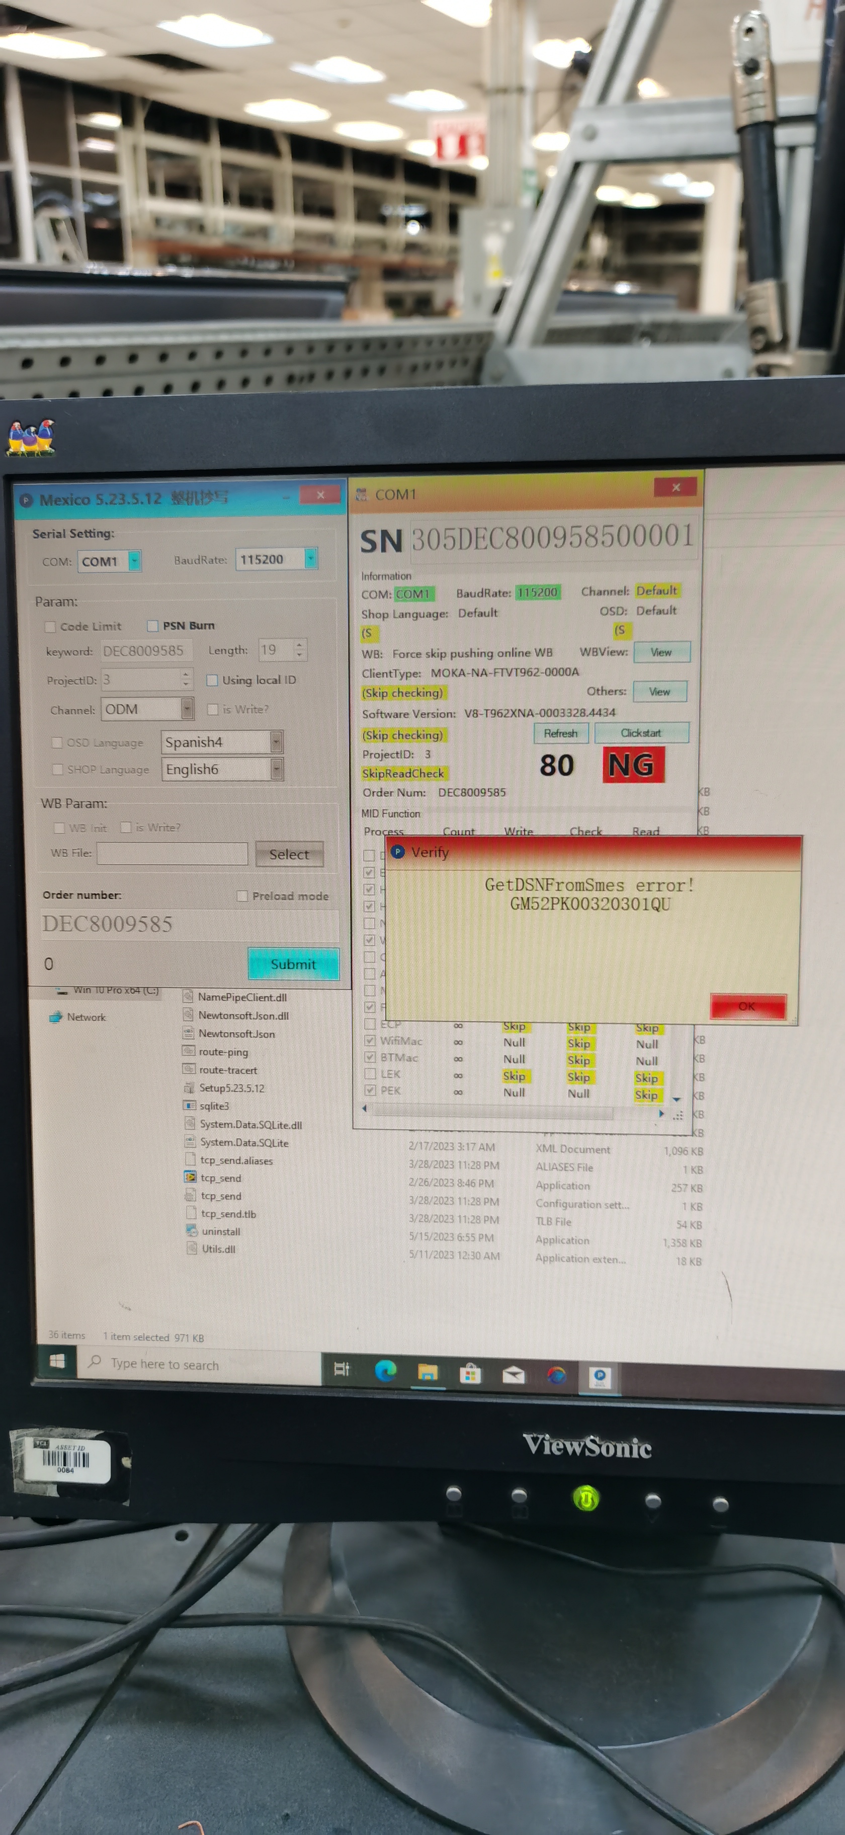This screenshot has height=1835, width=845.
Task: Click the Mexico app title bar icon
Action: point(26,500)
